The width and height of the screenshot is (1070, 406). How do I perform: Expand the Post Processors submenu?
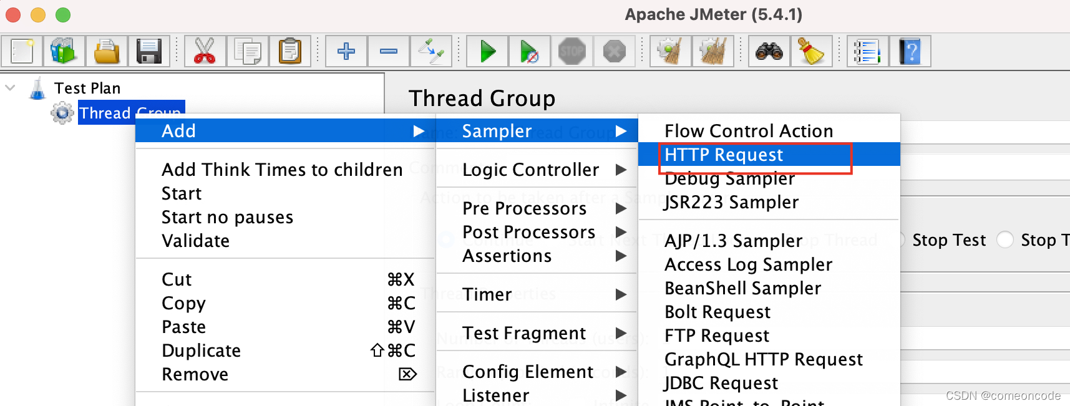pos(537,232)
